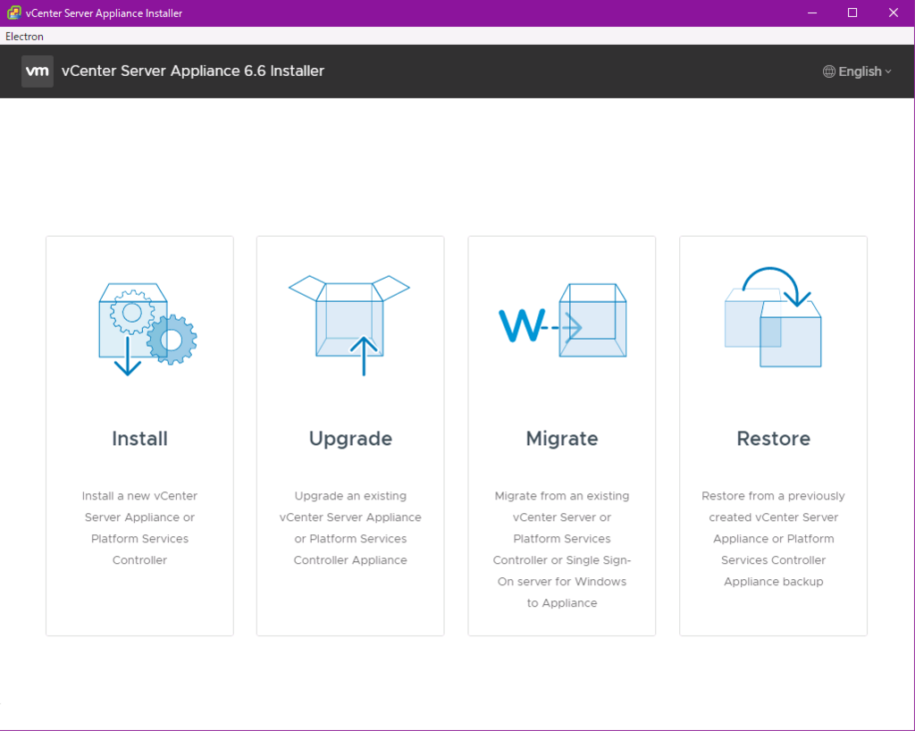Click the globe language icon
Viewport: 915px width, 731px height.
828,71
